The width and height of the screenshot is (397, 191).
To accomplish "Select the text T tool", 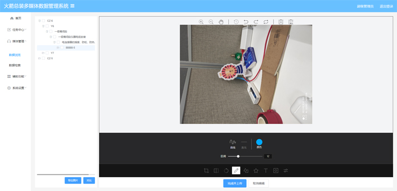I will point(266,170).
